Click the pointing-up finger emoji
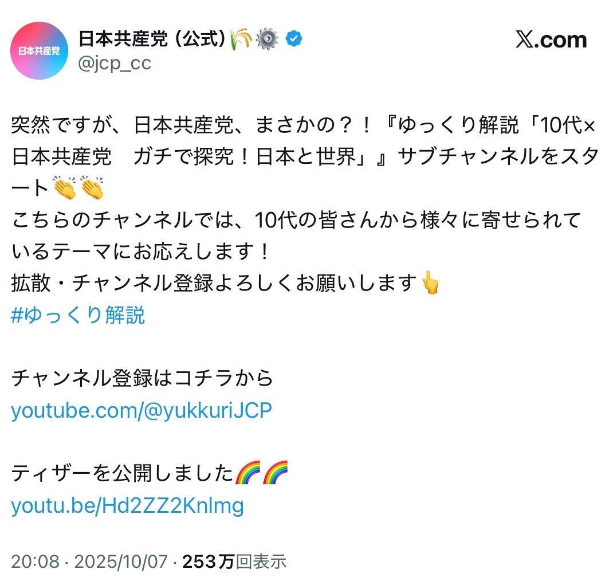This screenshot has height=581, width=613. coord(430,283)
